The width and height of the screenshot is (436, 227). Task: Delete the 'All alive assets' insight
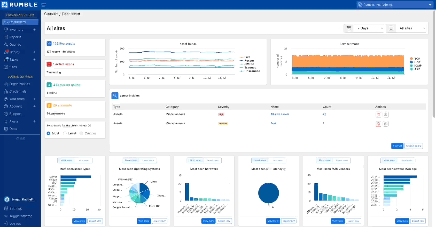[x=378, y=115]
